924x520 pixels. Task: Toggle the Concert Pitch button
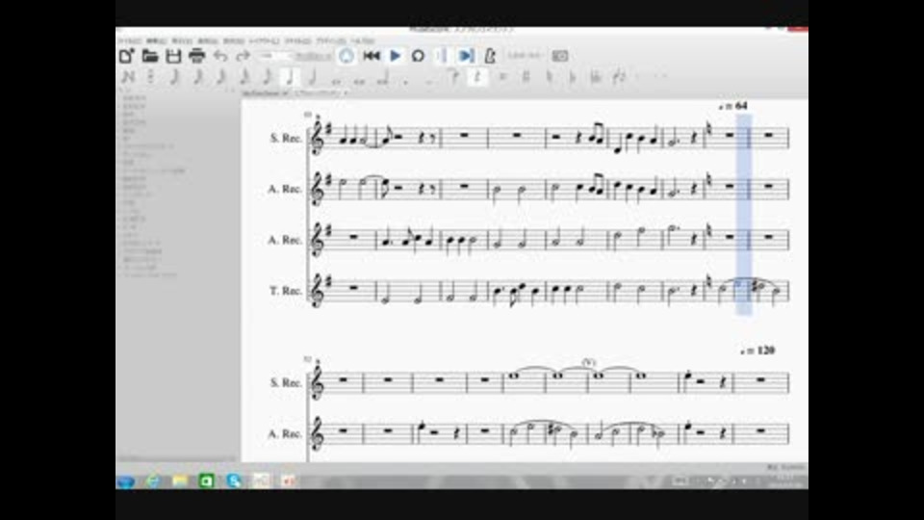[524, 56]
